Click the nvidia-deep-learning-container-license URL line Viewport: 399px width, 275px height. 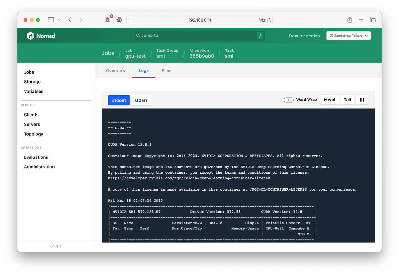[189, 178]
